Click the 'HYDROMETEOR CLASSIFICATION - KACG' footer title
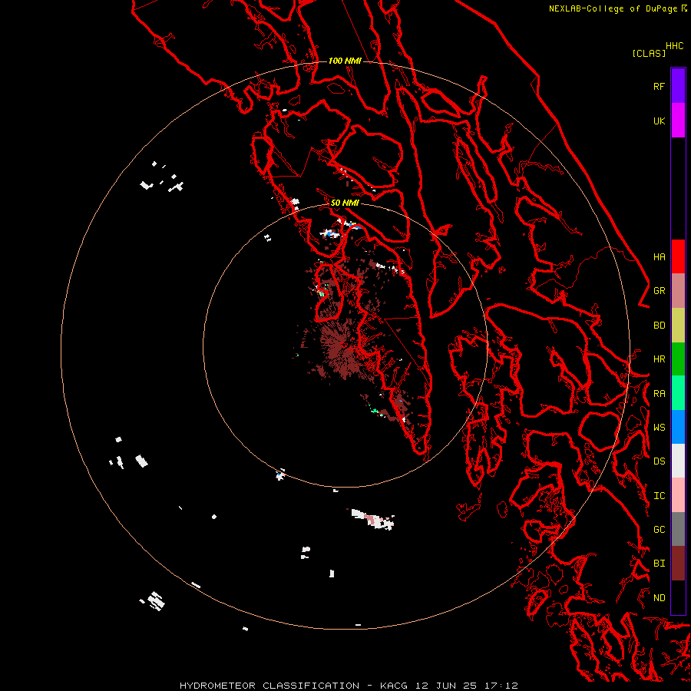The image size is (691, 691). click(x=294, y=686)
